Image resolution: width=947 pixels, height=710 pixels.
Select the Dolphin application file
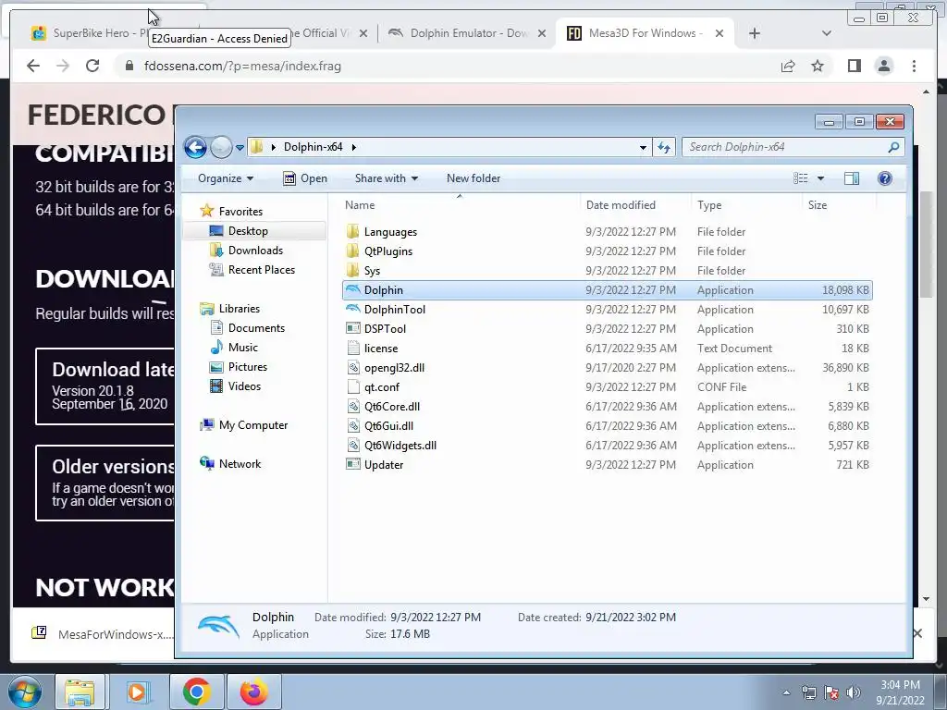coord(607,290)
